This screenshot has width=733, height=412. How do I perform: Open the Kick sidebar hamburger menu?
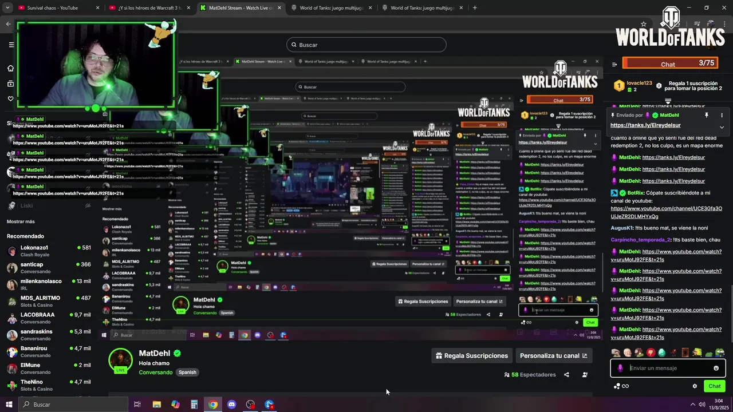tap(11, 45)
